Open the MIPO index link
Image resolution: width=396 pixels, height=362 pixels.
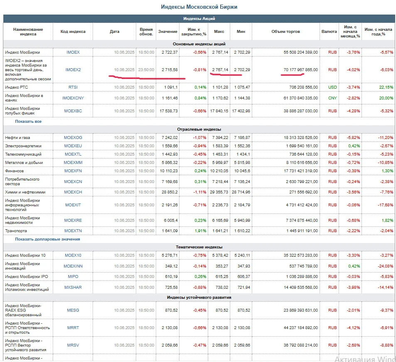(73, 277)
